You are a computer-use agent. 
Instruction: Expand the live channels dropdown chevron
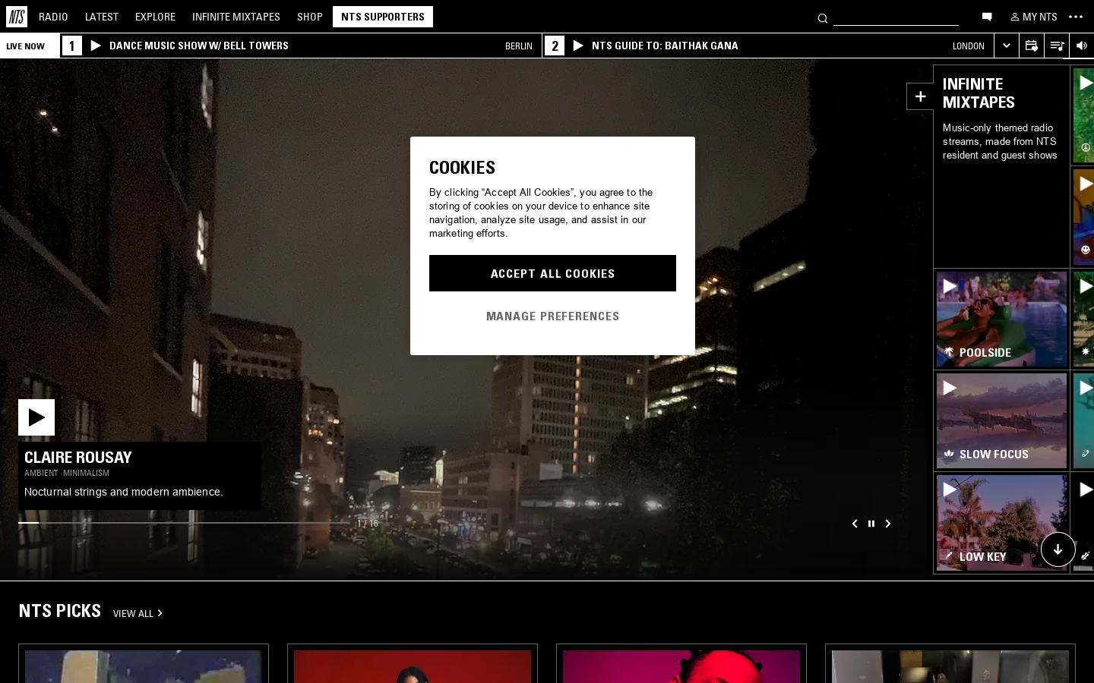pos(1006,46)
